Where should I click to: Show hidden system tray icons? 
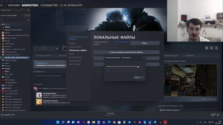tap(198, 122)
